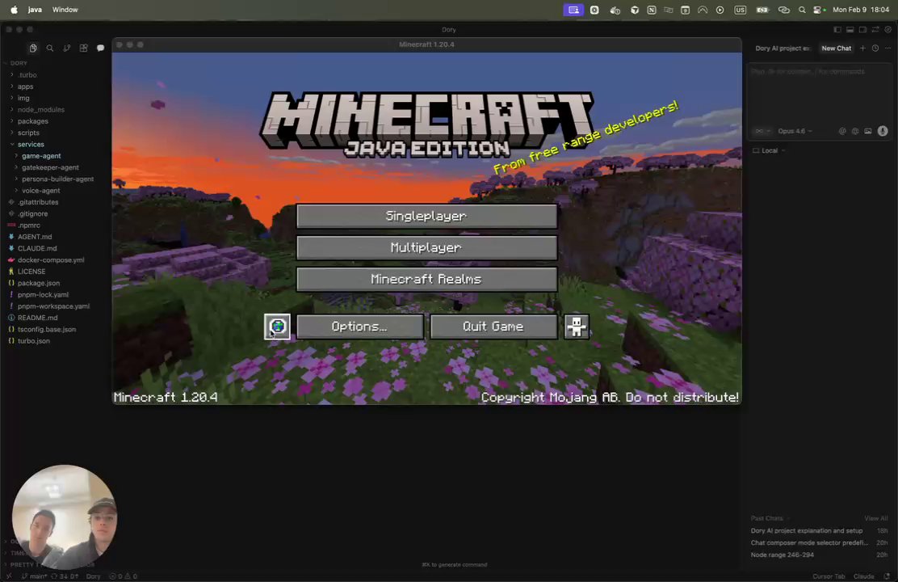Open Cursor settings gear icon at top right

[x=888, y=29]
